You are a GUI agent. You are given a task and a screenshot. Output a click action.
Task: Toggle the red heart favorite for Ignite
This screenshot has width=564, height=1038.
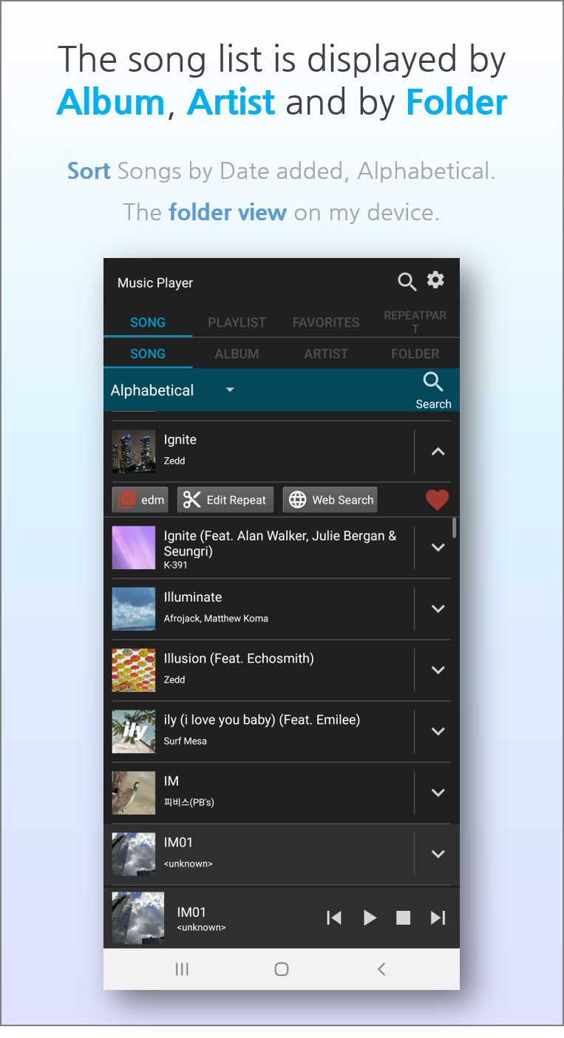(437, 500)
